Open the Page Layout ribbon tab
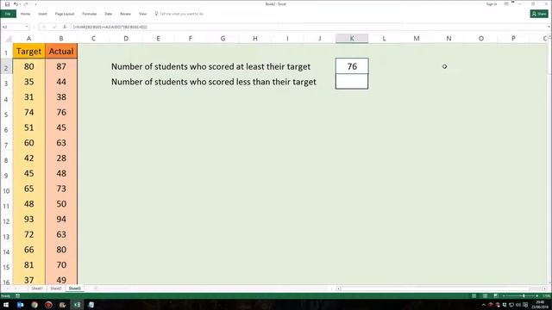The width and height of the screenshot is (552, 310). pos(65,14)
